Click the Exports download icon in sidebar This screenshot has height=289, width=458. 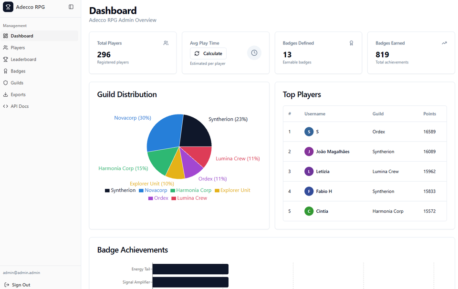pyautogui.click(x=6, y=94)
